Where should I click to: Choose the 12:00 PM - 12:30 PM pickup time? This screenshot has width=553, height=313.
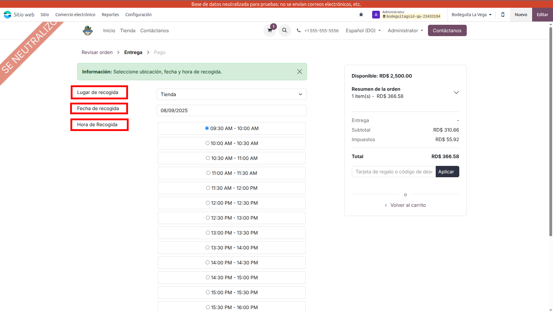(208, 203)
